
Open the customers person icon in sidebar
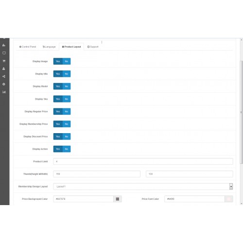pyautogui.click(x=4, y=69)
